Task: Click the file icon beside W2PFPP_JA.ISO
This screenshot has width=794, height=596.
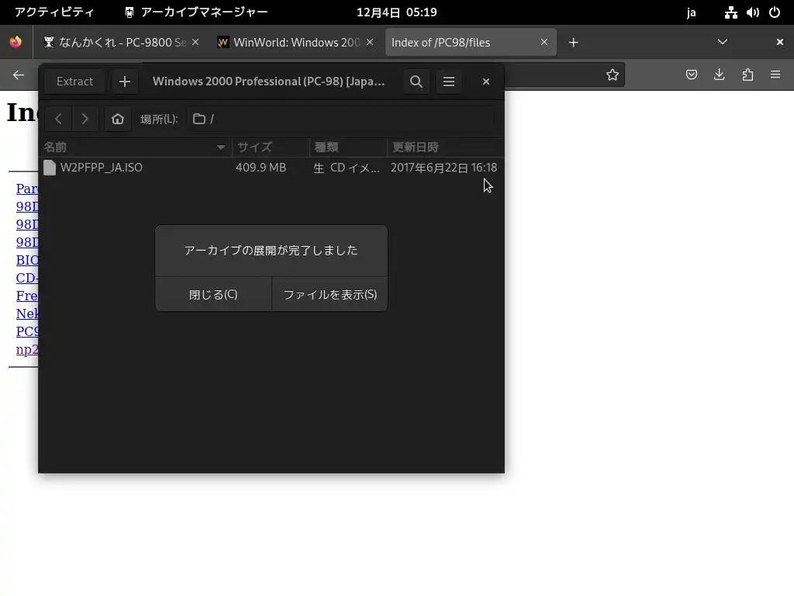Action: point(50,168)
